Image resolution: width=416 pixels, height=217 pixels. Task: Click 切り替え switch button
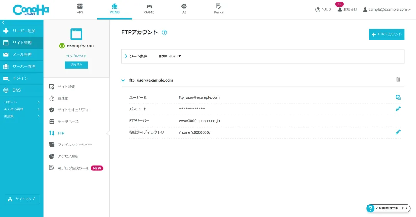pyautogui.click(x=76, y=65)
